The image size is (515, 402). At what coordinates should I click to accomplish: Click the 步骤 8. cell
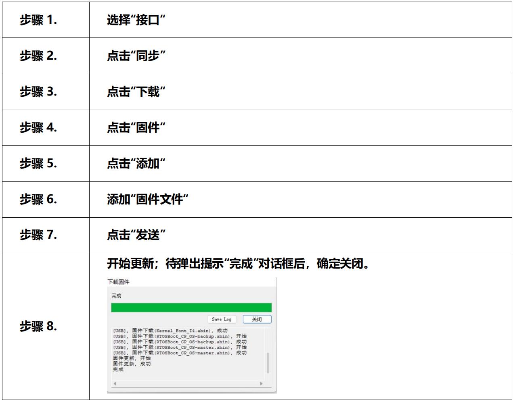point(46,327)
